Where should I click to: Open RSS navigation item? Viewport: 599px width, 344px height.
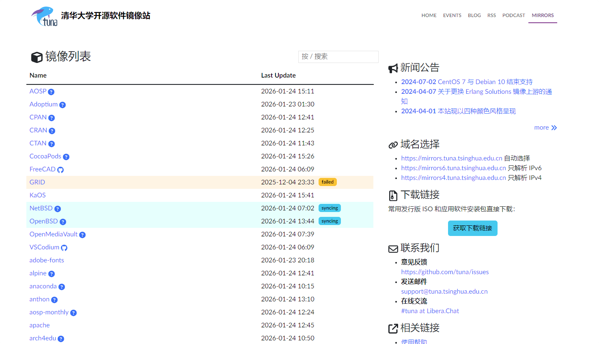(x=491, y=15)
